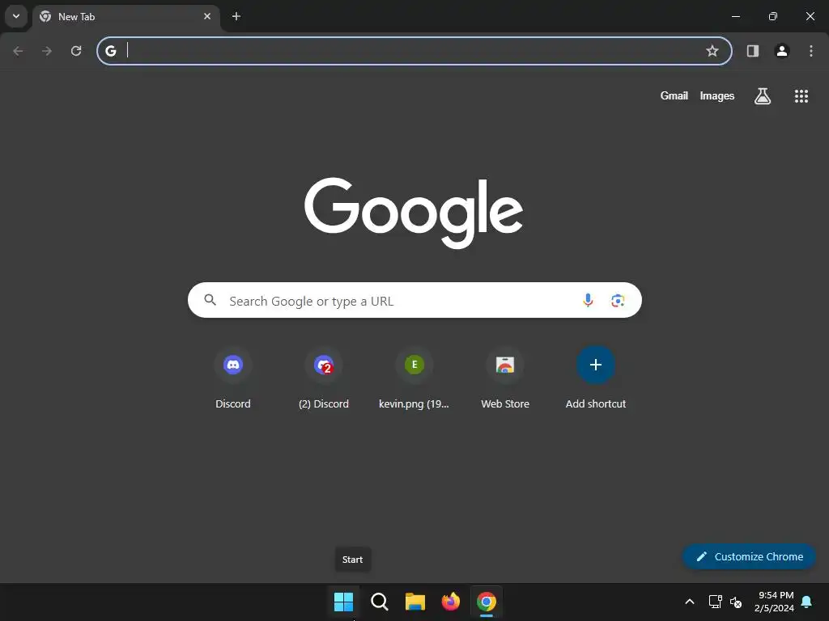Image resolution: width=829 pixels, height=621 pixels.
Task: Focus the Chrome address bar
Action: [x=414, y=51]
